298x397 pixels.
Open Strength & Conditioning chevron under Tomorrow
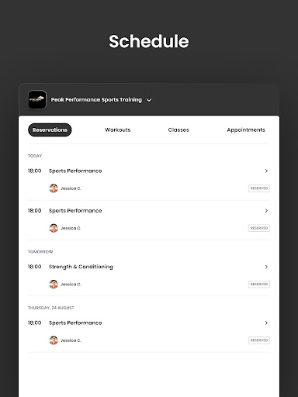[266, 267]
